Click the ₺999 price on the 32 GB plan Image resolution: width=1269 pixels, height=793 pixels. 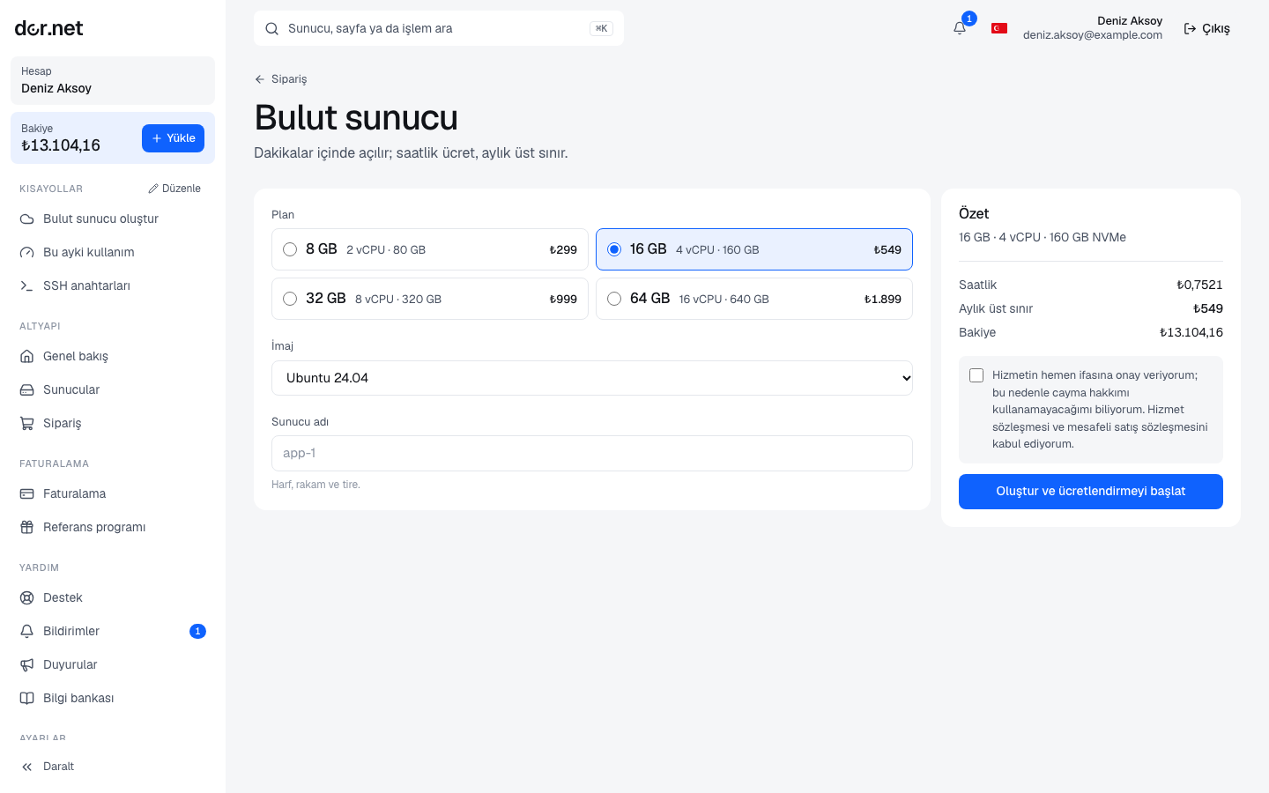563,299
